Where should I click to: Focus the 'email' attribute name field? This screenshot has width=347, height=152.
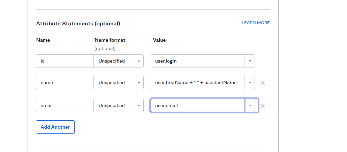pos(65,106)
